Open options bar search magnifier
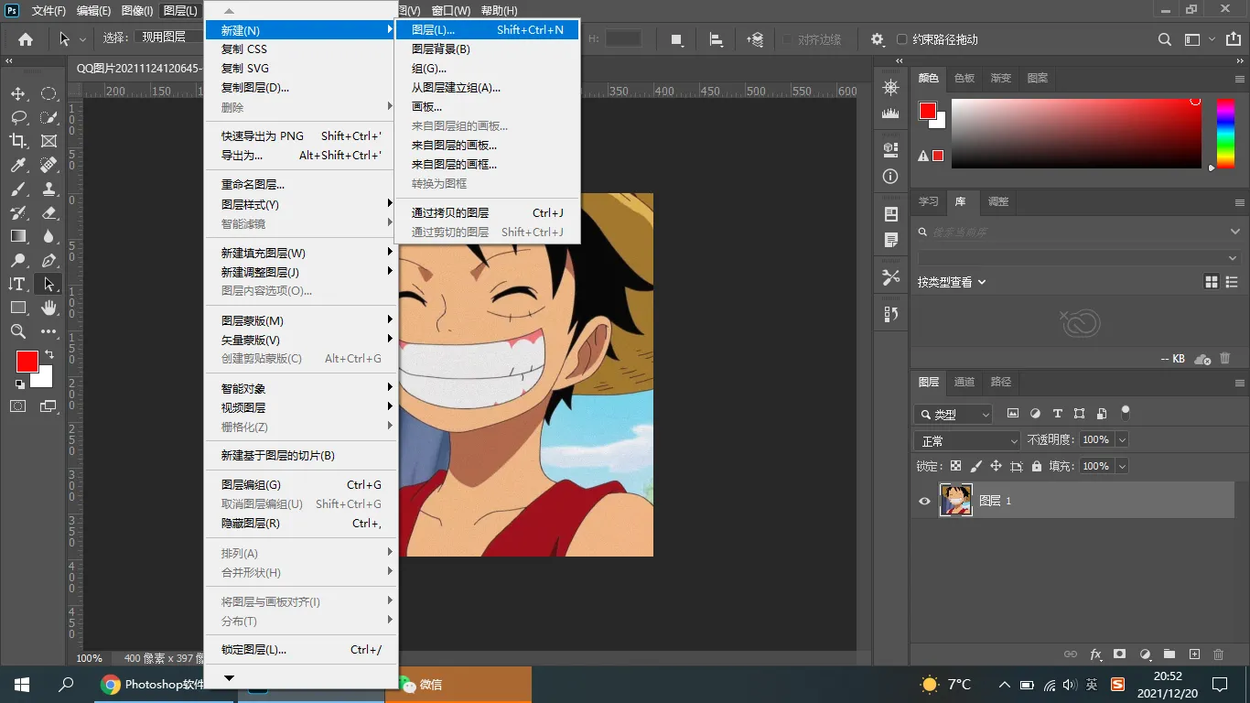1250x703 pixels. [x=1165, y=39]
